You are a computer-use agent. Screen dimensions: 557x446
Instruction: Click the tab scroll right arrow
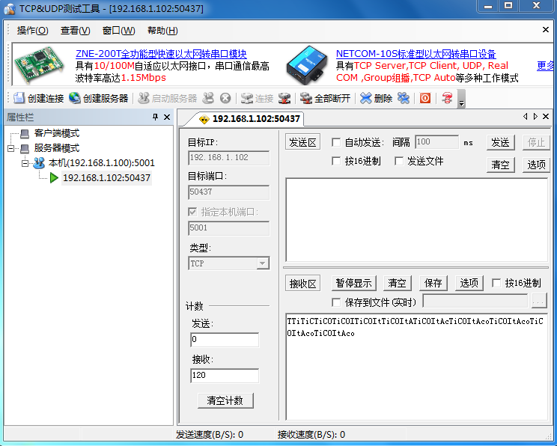point(535,117)
